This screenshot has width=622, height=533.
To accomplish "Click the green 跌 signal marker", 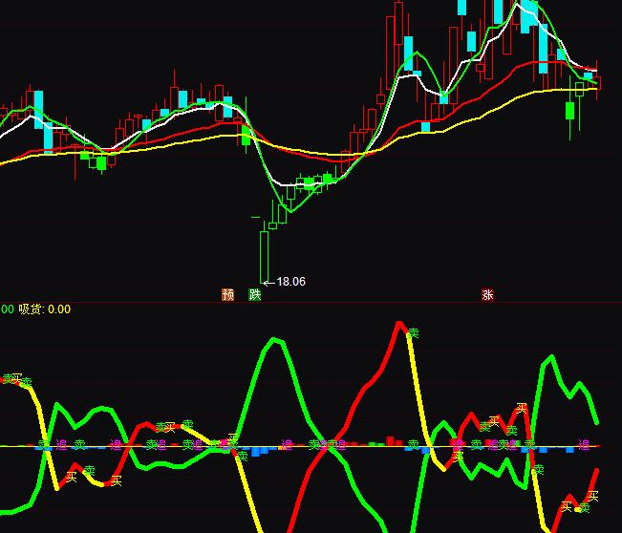I will 254,295.
